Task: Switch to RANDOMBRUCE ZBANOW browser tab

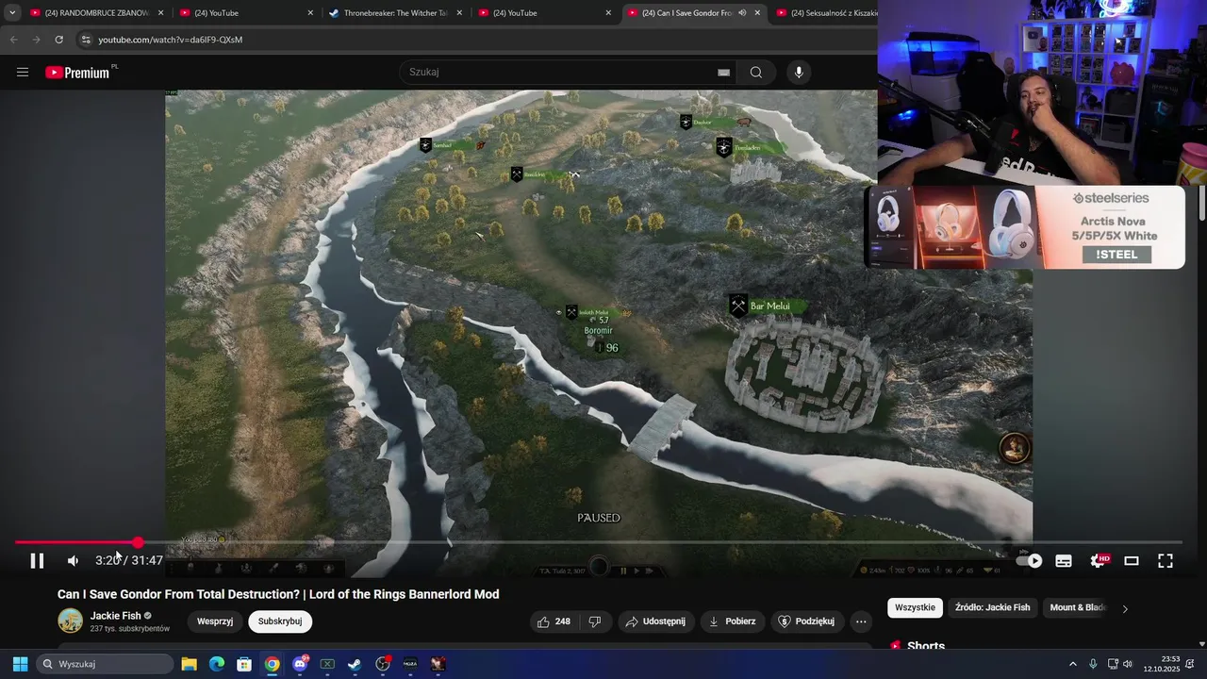Action: 97,13
